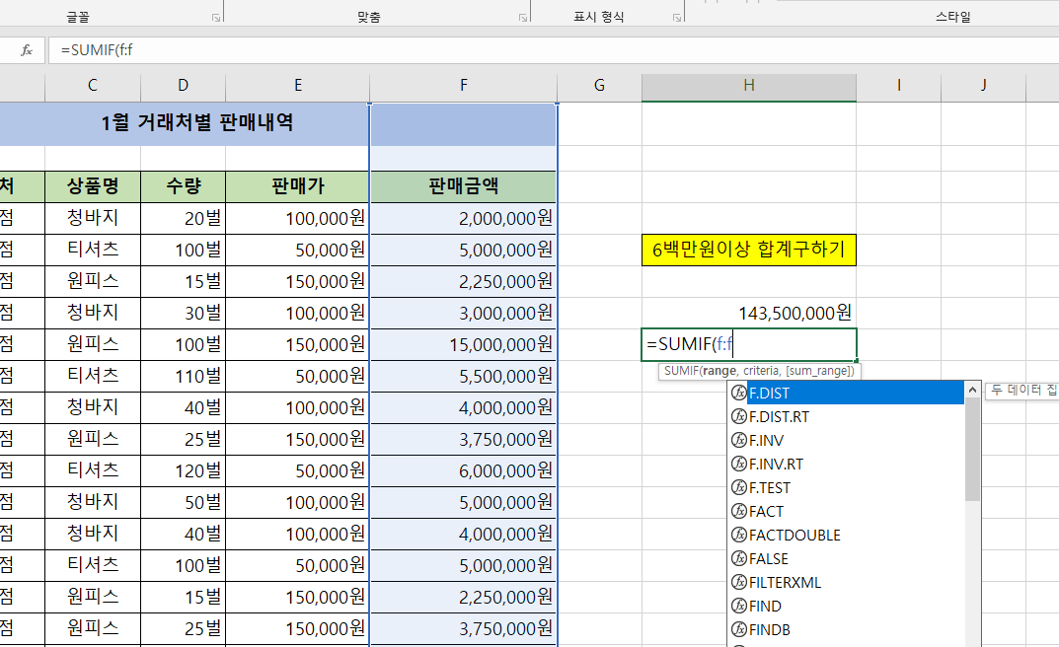Click the 상품명 header cell
Screen dimensions: 1059x647
[93, 186]
